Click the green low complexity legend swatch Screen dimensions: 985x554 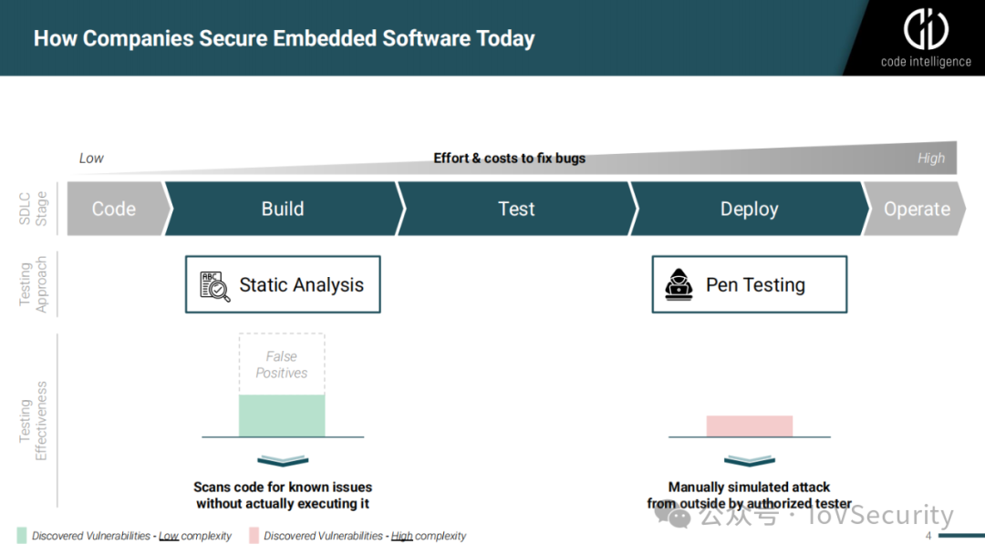point(22,535)
